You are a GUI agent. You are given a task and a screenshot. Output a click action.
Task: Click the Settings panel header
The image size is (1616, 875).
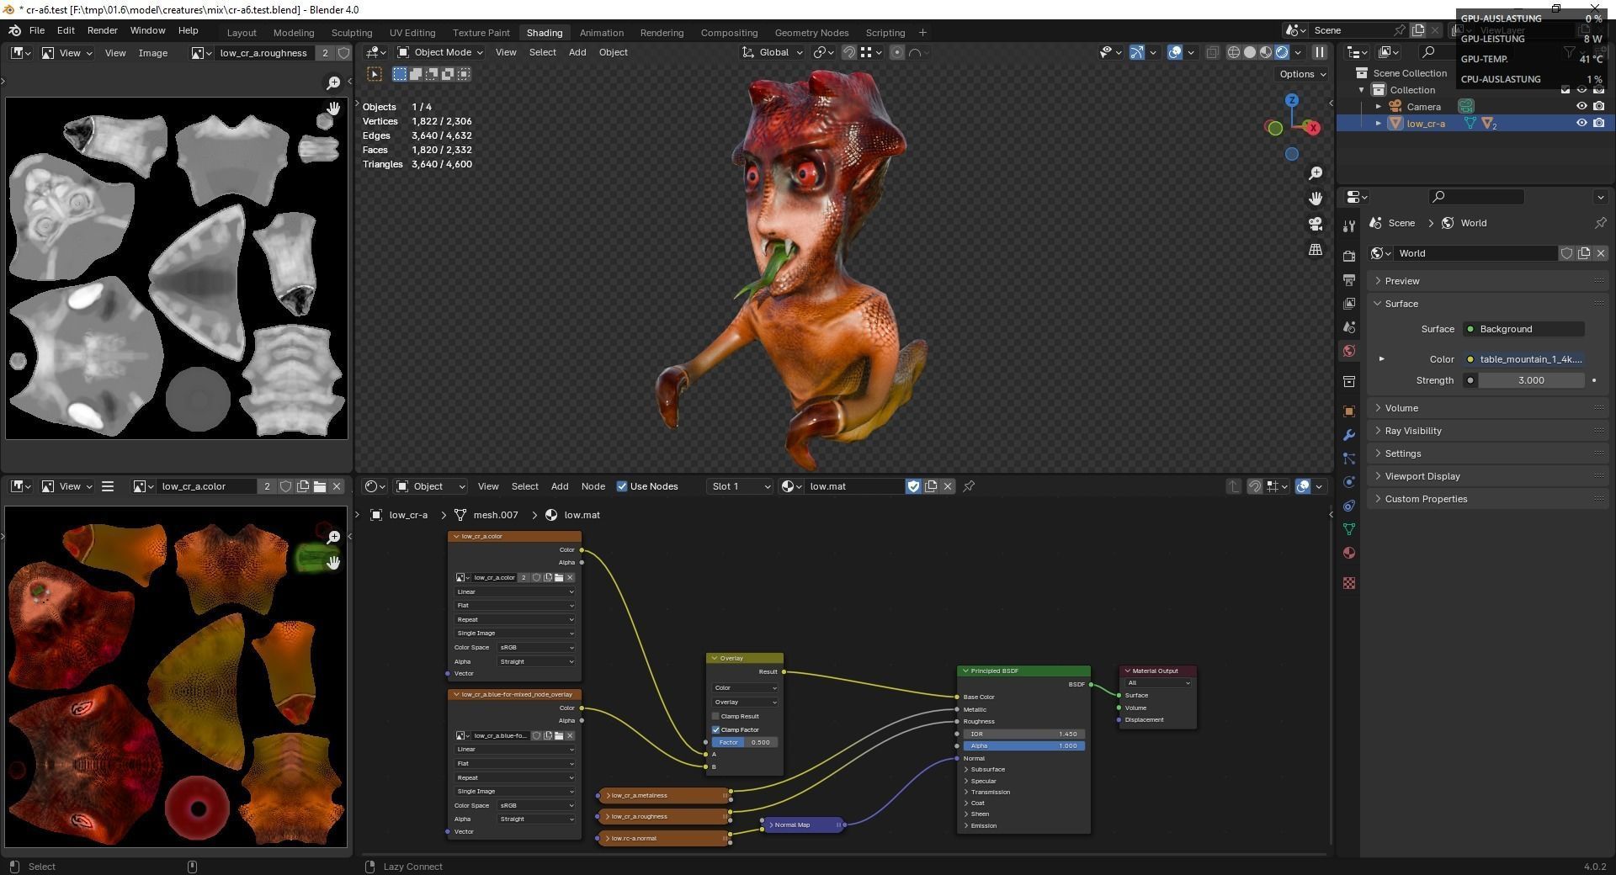point(1487,453)
